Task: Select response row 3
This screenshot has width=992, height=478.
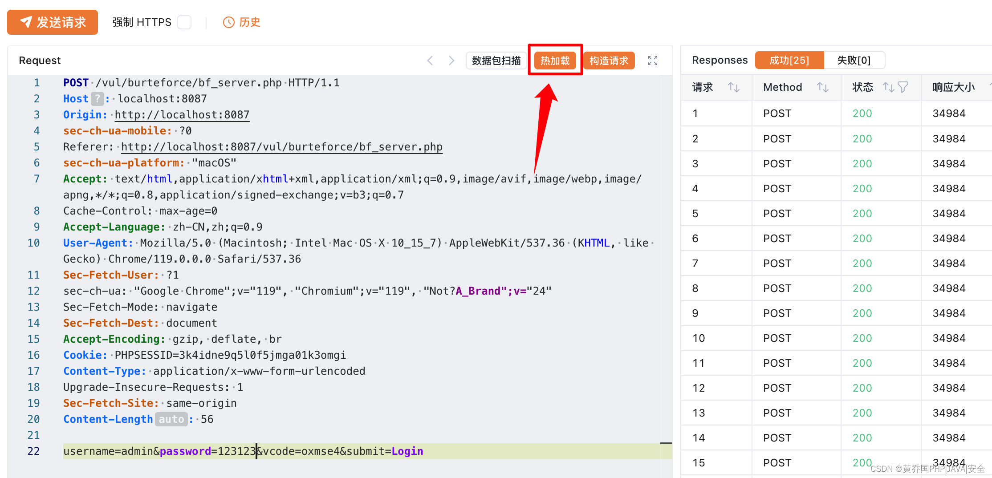Action: click(x=836, y=164)
